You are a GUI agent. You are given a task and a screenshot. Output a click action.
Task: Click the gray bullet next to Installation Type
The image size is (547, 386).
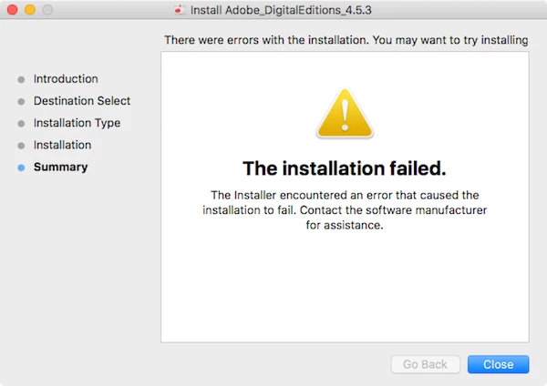point(21,124)
